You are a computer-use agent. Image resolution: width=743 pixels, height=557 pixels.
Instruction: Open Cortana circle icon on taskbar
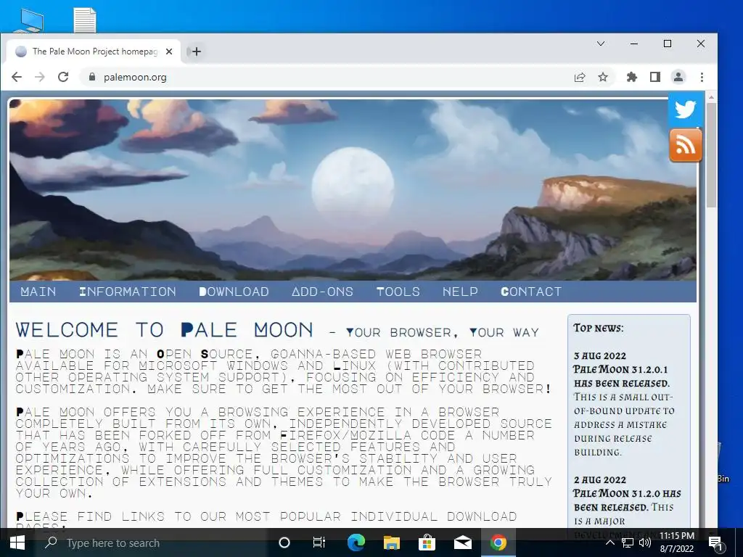(x=284, y=542)
